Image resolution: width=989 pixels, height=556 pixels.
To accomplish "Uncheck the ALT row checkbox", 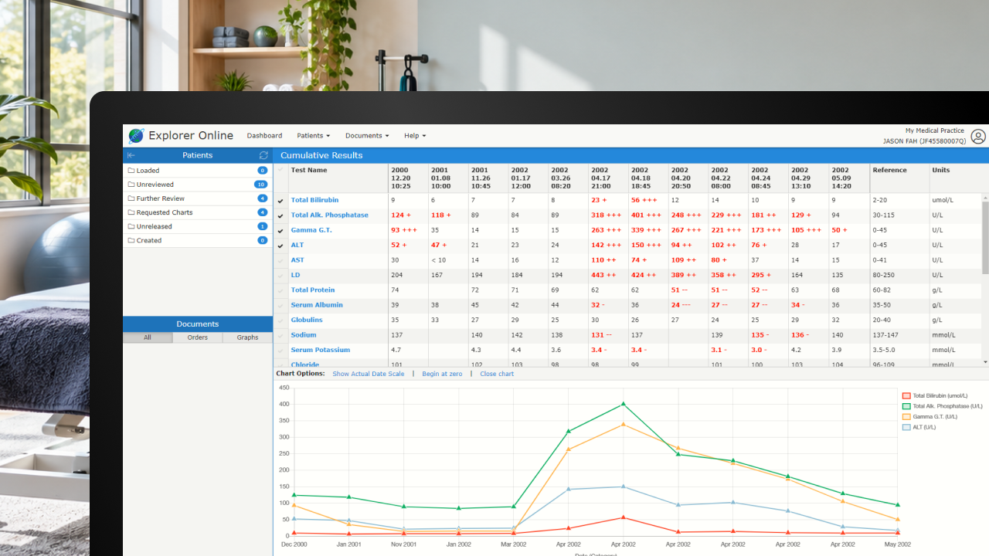I will pos(280,246).
